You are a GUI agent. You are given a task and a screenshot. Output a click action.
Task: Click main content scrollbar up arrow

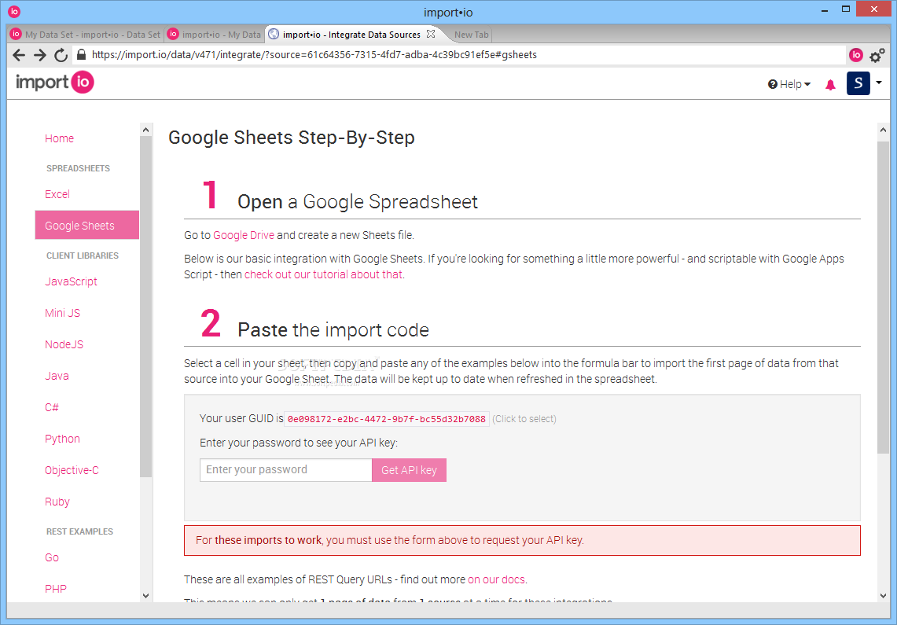click(x=883, y=130)
